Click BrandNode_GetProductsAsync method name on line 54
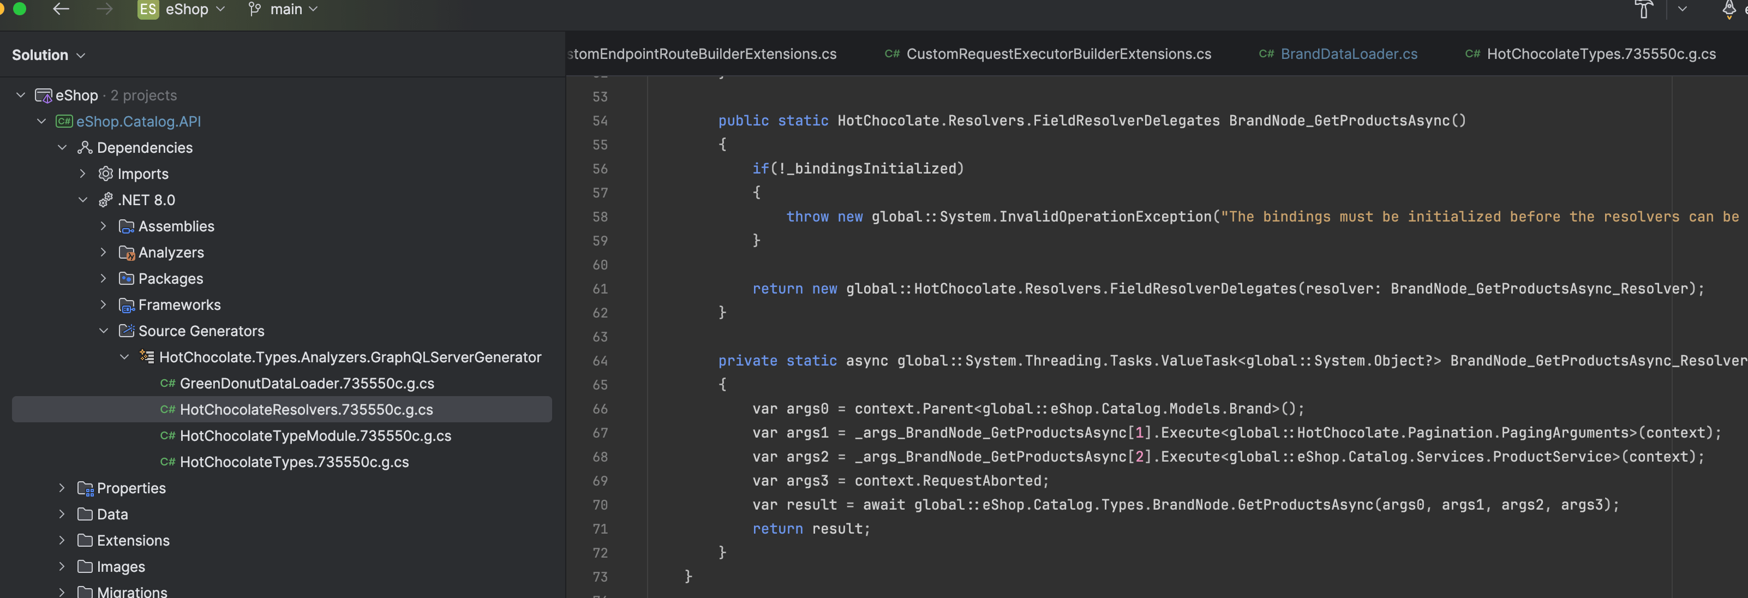Screen dimensions: 1748x598 click(x=1339, y=121)
